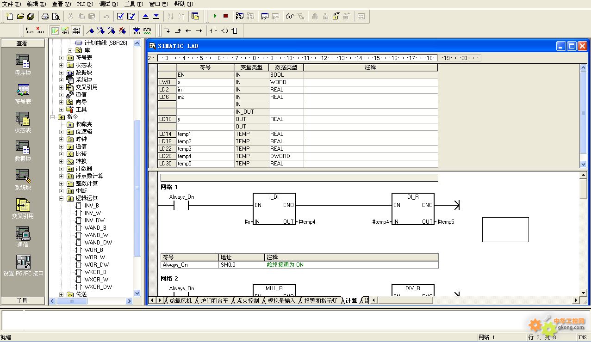This screenshot has width=591, height=342.
Task: Insert a coil from the LAD toolbar
Action: [224, 31]
